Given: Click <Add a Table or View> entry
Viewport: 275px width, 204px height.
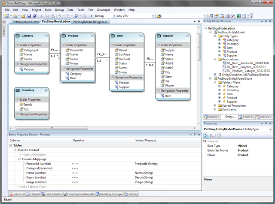Looking at the screenshot, I should [x=32, y=187].
